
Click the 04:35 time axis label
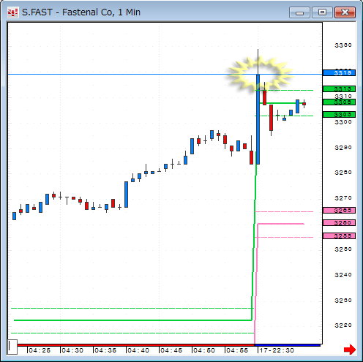click(x=105, y=350)
